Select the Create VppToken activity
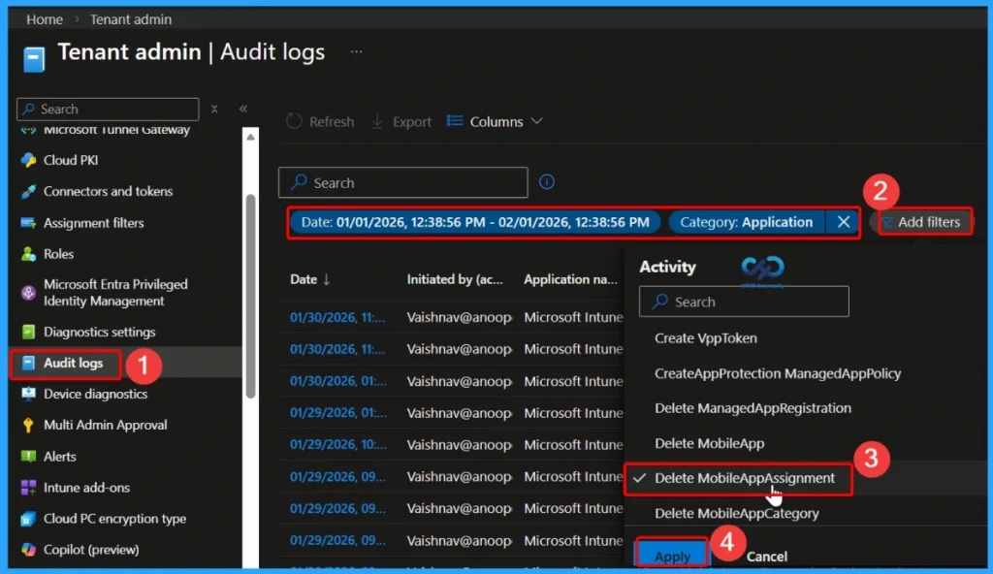The height and width of the screenshot is (574, 993). tap(706, 337)
